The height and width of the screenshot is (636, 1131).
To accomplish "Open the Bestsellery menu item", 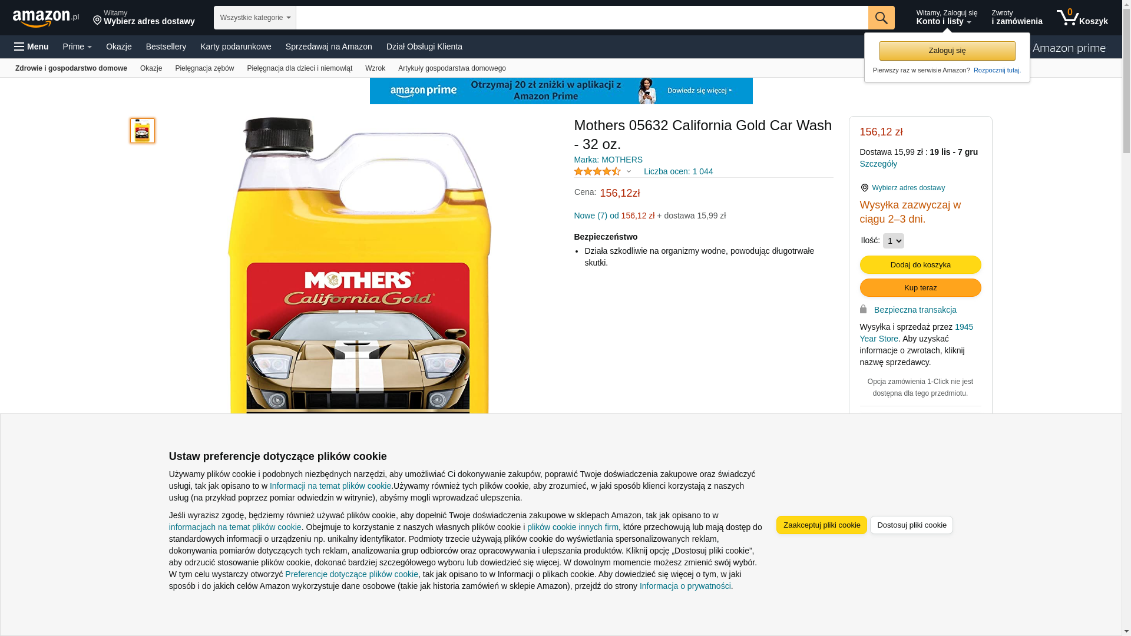I will (x=166, y=47).
